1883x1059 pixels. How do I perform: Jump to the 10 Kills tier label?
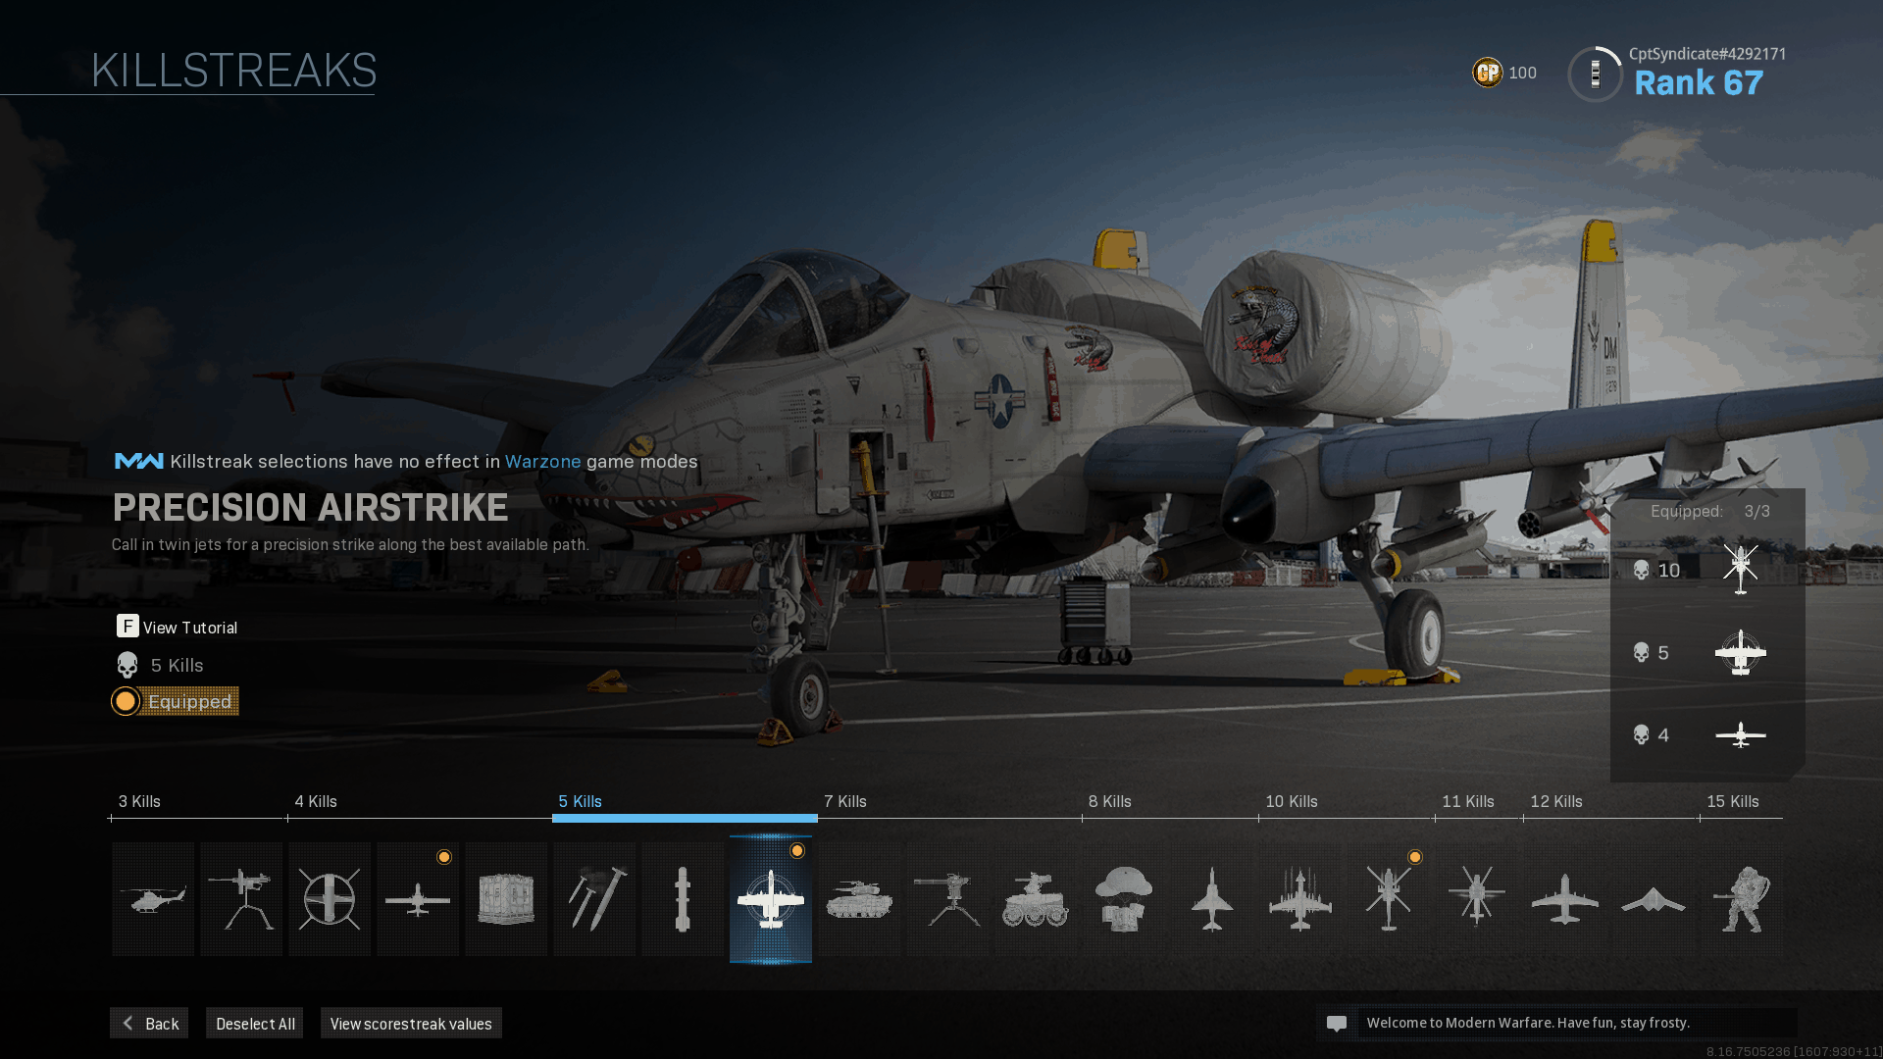tap(1291, 801)
